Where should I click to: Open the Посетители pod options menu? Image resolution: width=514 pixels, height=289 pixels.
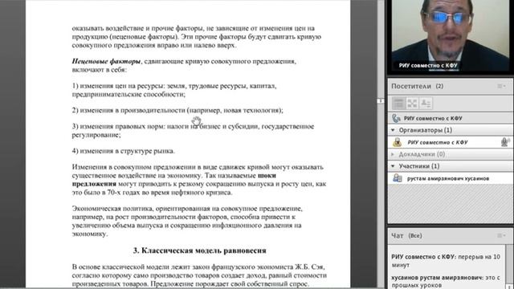(501, 86)
